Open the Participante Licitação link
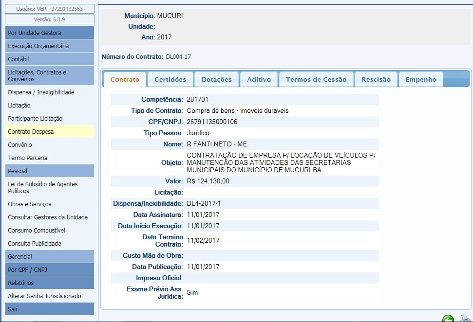Viewport: 473px width, 322px height. [35, 119]
